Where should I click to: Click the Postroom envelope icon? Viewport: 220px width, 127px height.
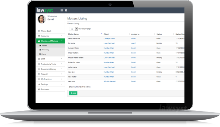coord(39,89)
